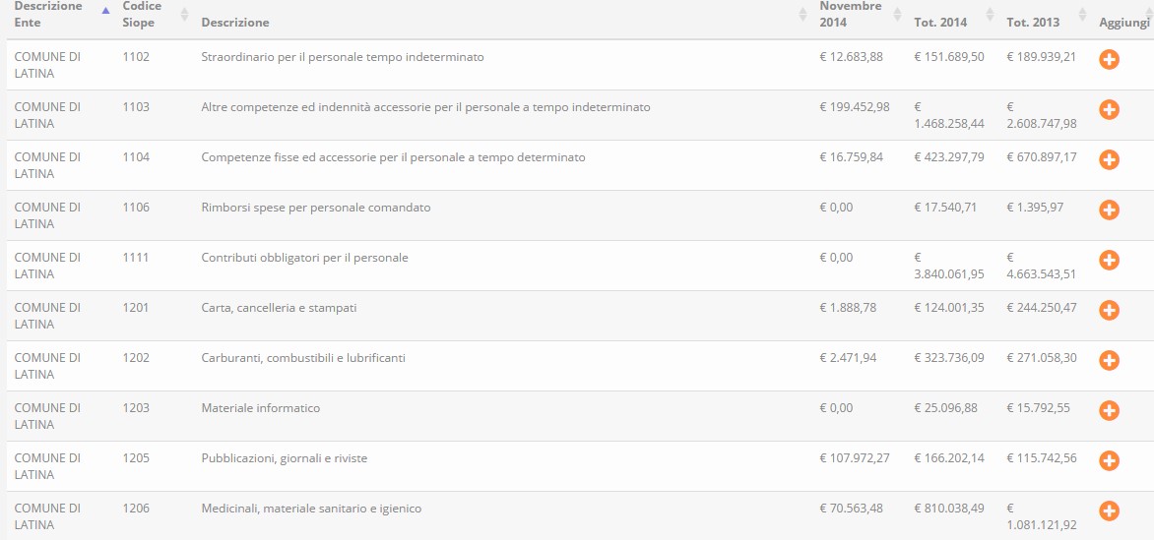1154x540 pixels.
Task: Sort by Descrizione Ente column arrow
Action: click(105, 10)
